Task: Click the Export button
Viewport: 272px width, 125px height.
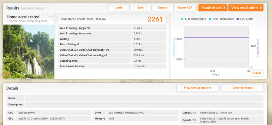Action: pos(163,7)
